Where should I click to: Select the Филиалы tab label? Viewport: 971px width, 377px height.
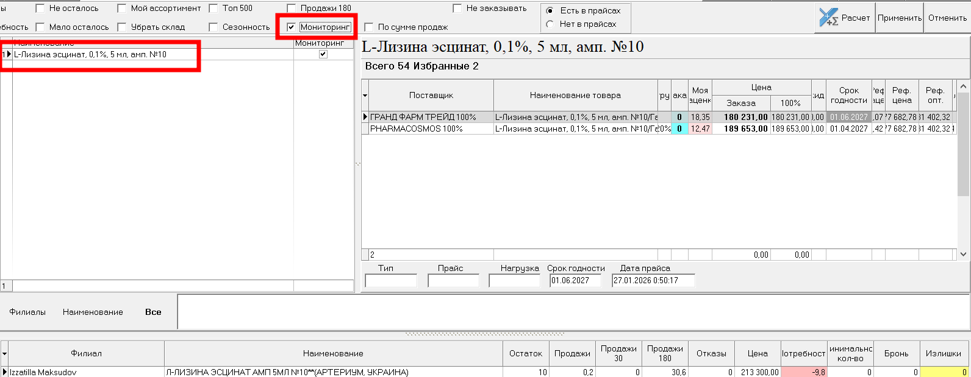click(x=27, y=312)
